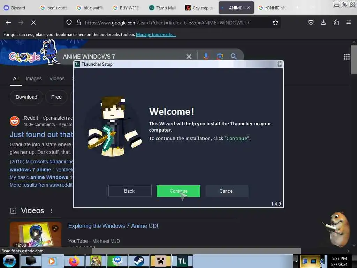Open 'Exploring the Windows 7 Anime CD!' video
The height and width of the screenshot is (268, 357).
tap(113, 226)
